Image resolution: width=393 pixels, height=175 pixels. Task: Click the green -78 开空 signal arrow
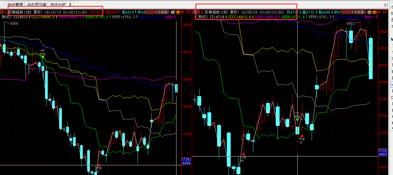297,120
